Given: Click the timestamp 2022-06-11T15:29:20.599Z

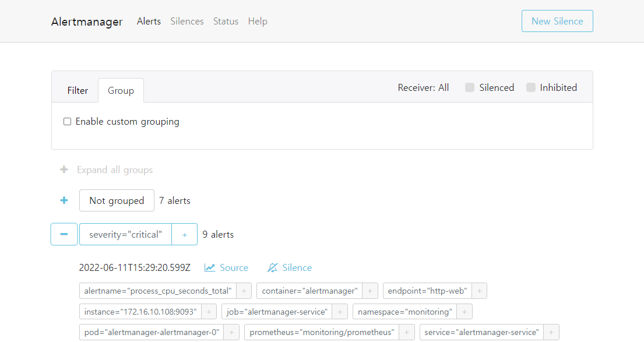Looking at the screenshot, I should coord(135,267).
